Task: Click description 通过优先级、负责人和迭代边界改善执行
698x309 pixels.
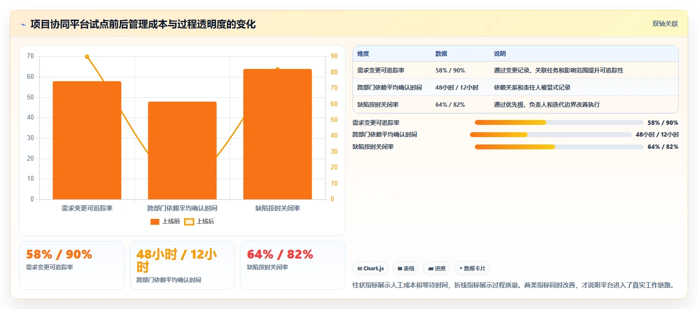Action: point(547,105)
